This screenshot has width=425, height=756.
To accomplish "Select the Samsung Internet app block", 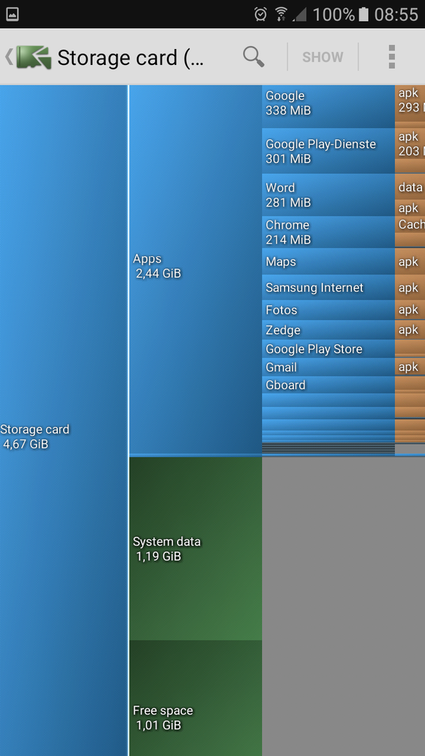I will (329, 288).
